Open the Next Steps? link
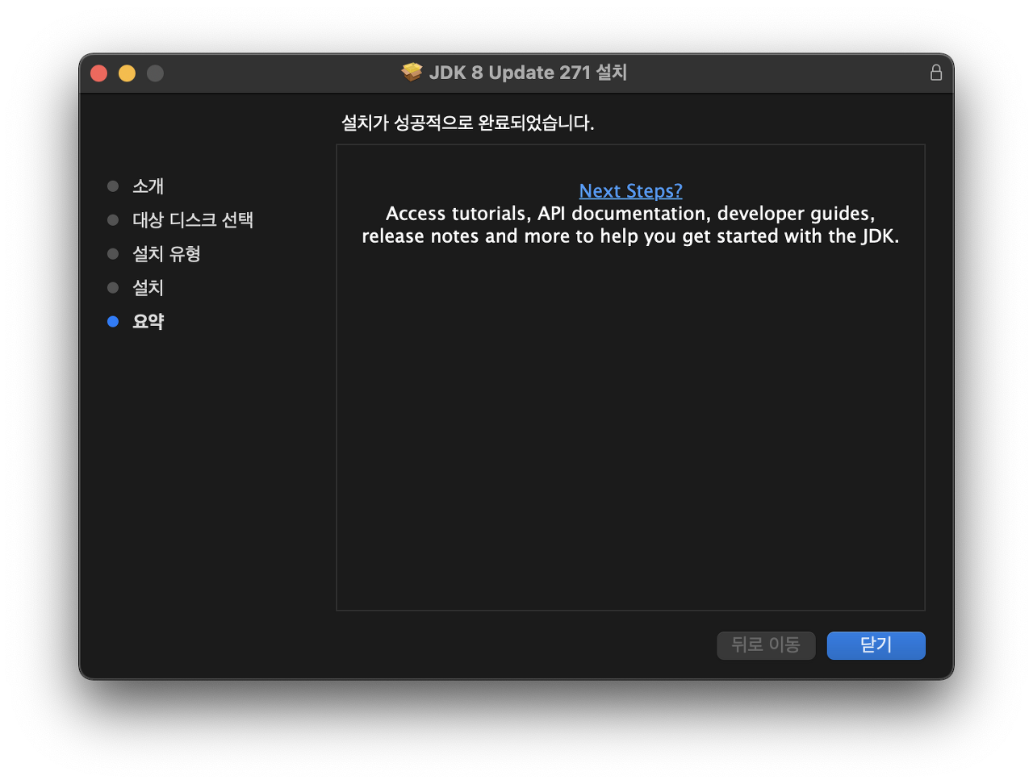 pyautogui.click(x=630, y=191)
